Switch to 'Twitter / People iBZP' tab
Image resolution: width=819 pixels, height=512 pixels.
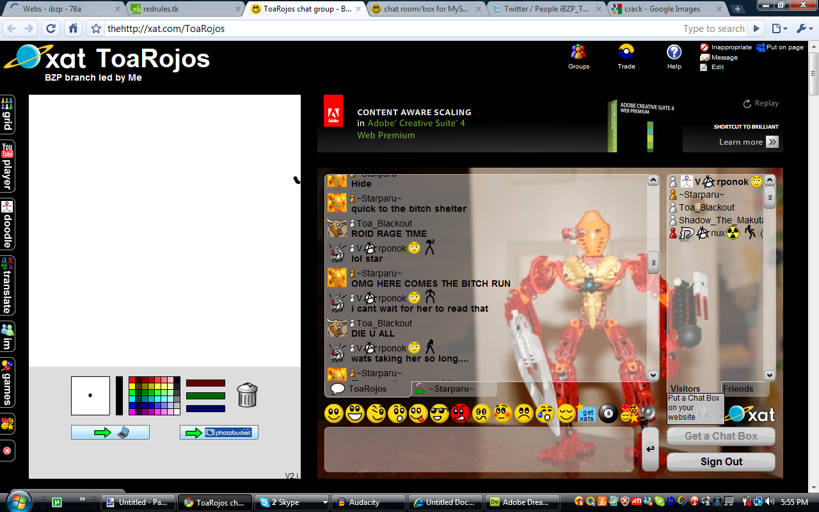(x=546, y=9)
